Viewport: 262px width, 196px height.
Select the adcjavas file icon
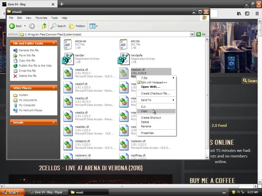tap(68, 44)
